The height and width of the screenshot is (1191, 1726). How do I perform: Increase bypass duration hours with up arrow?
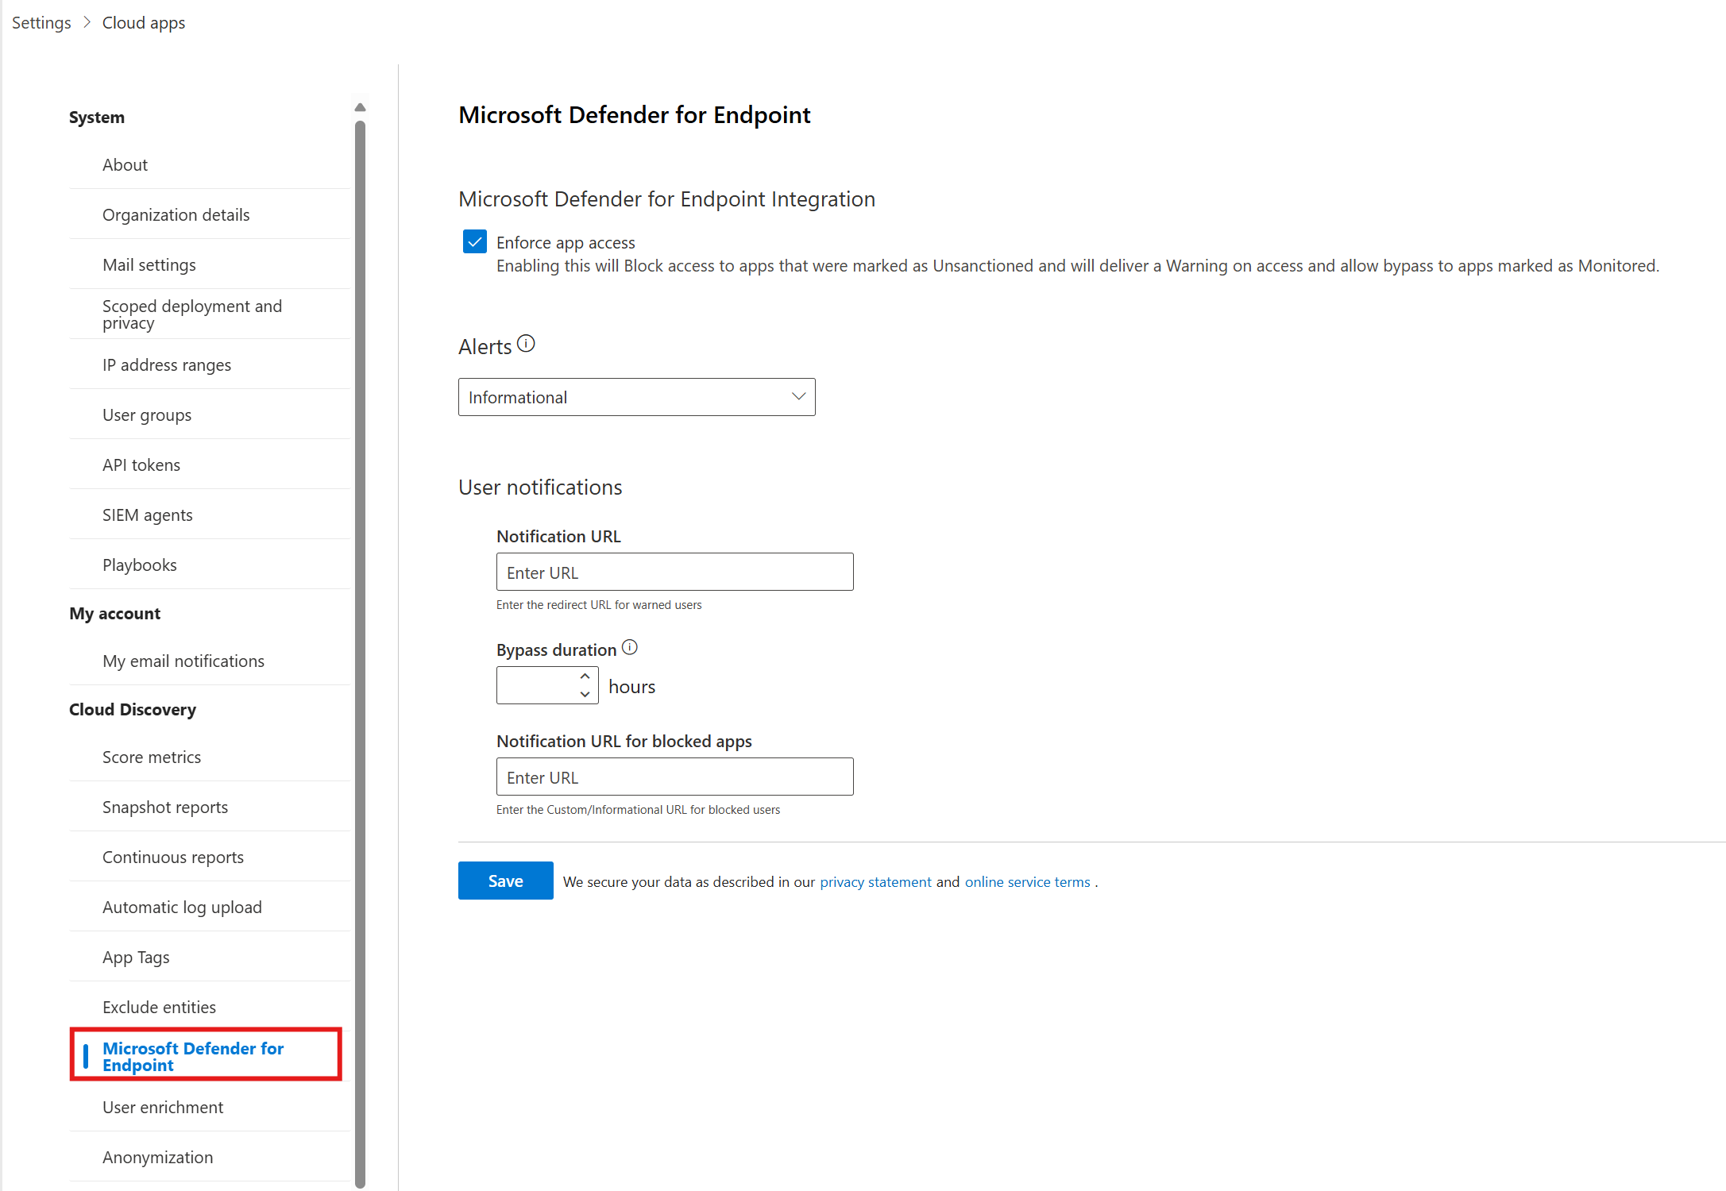[x=585, y=676]
